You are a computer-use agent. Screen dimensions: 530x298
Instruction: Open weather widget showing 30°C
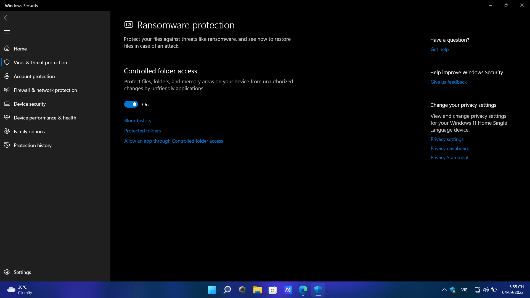tap(19, 290)
